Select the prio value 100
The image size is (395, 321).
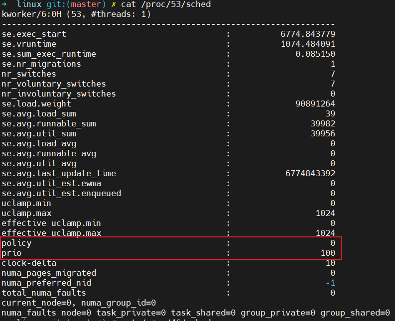[328, 253]
